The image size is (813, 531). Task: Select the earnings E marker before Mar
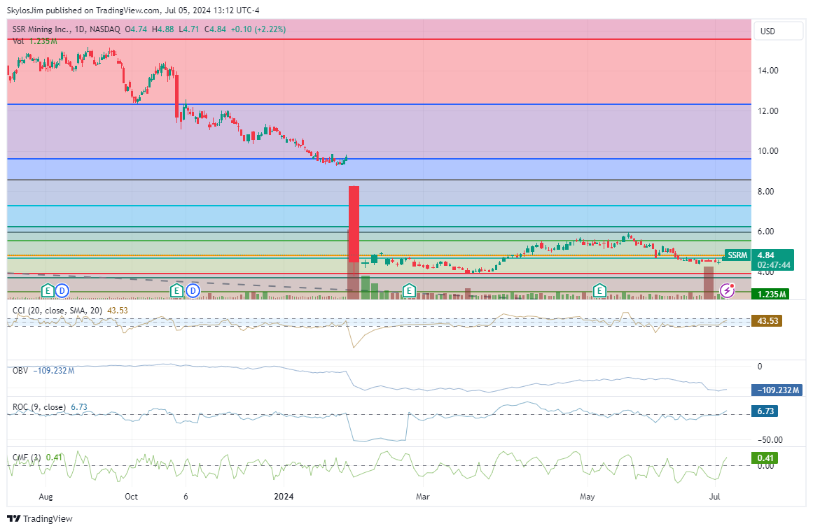(409, 290)
